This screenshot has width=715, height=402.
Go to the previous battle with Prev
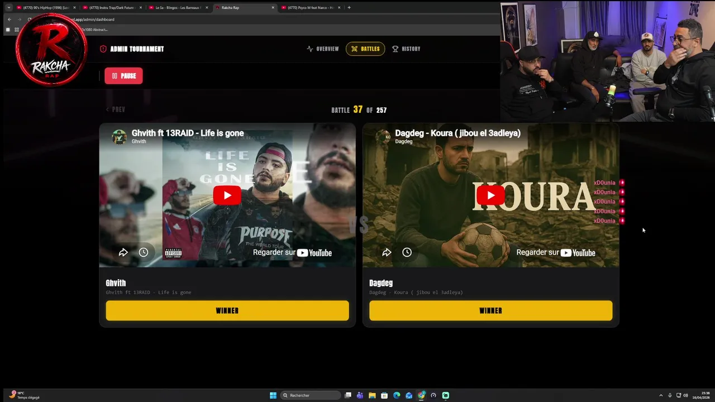tap(116, 109)
